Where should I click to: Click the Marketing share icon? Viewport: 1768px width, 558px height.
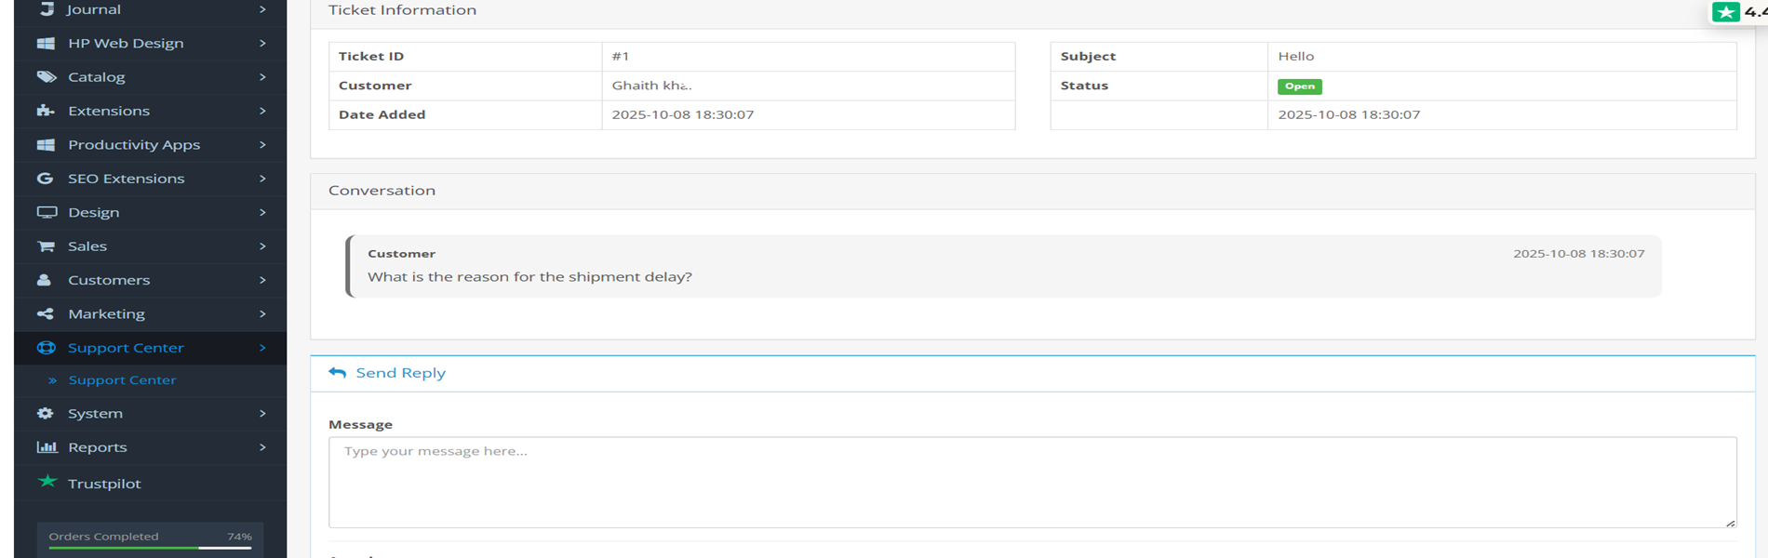click(45, 314)
